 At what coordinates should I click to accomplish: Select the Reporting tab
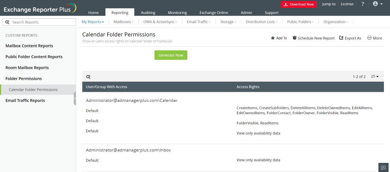[x=120, y=12]
